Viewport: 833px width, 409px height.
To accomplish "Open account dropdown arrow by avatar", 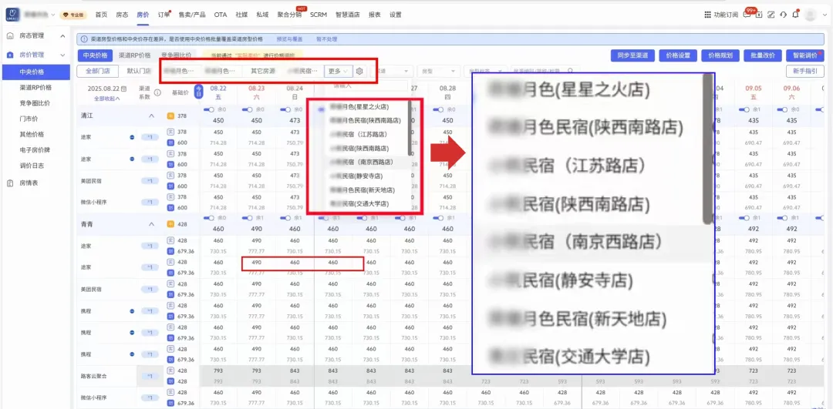I will click(x=824, y=15).
